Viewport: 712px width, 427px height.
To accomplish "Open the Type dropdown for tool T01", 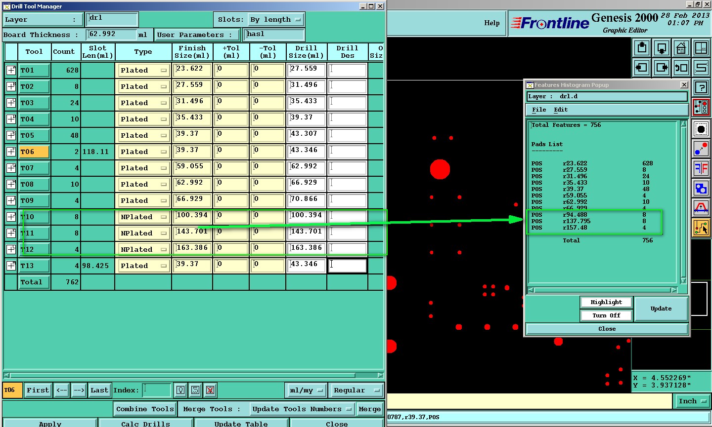I will coord(143,70).
